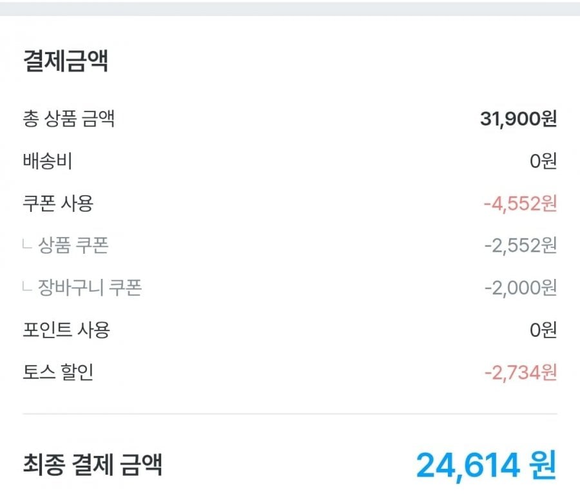Click the -2,552원 product coupon value
The image size is (580, 494).
tap(519, 245)
